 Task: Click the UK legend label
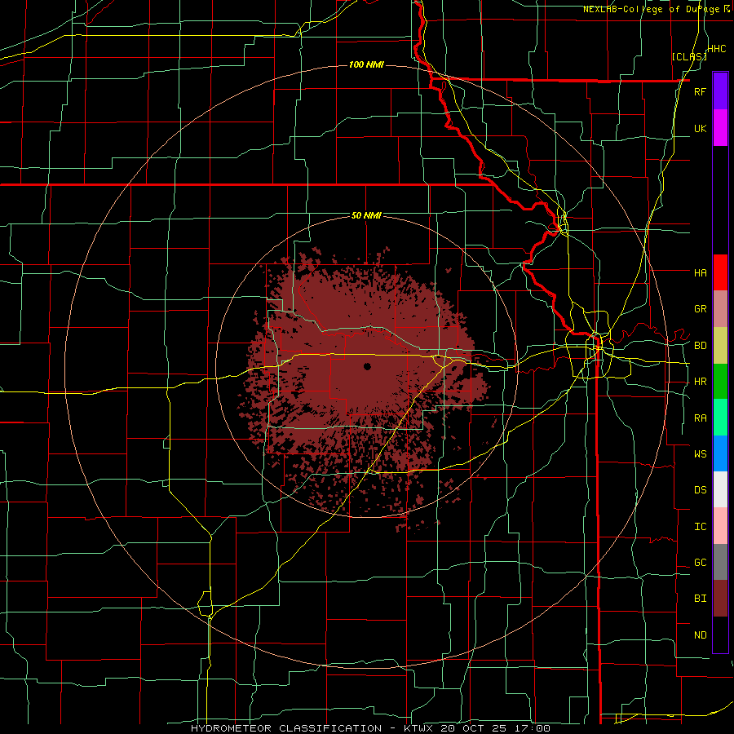(700, 128)
